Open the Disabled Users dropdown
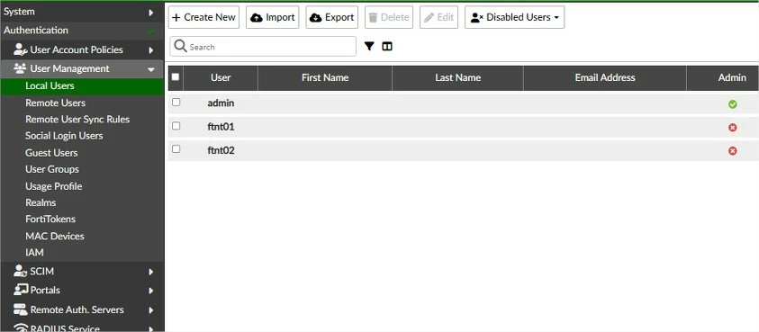 [514, 17]
